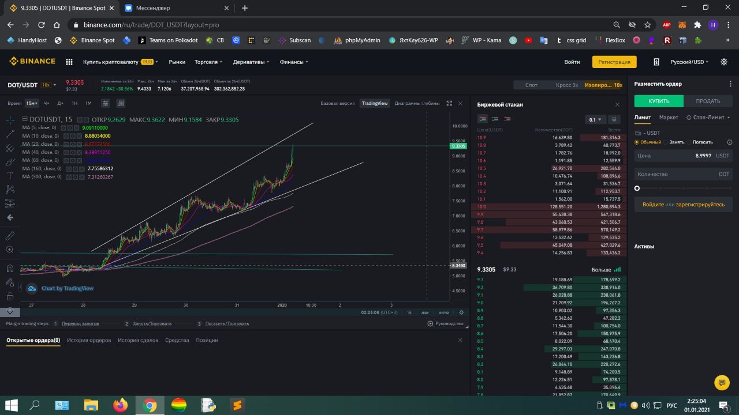Open the technical indicators list icon

pyautogui.click(x=121, y=103)
